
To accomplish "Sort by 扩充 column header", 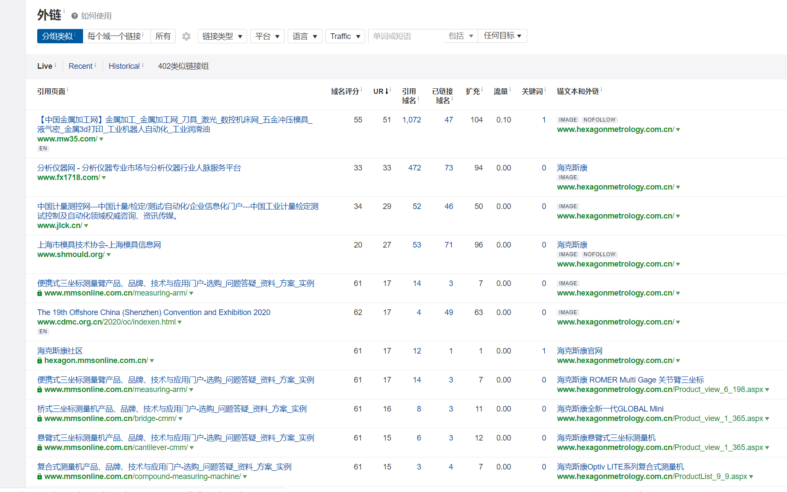I will click(x=472, y=91).
